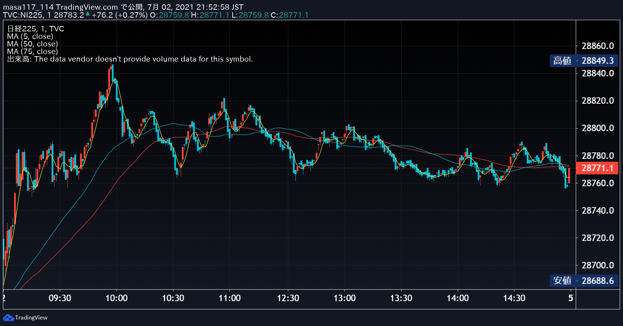Click the 28840.0 price axis label
623x326 pixels.
[x=598, y=73]
